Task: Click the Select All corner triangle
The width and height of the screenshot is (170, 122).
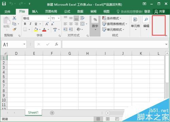Action: pyautogui.click(x=5, y=53)
